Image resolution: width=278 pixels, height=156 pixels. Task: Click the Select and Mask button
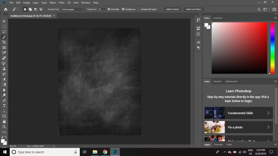click(x=194, y=9)
